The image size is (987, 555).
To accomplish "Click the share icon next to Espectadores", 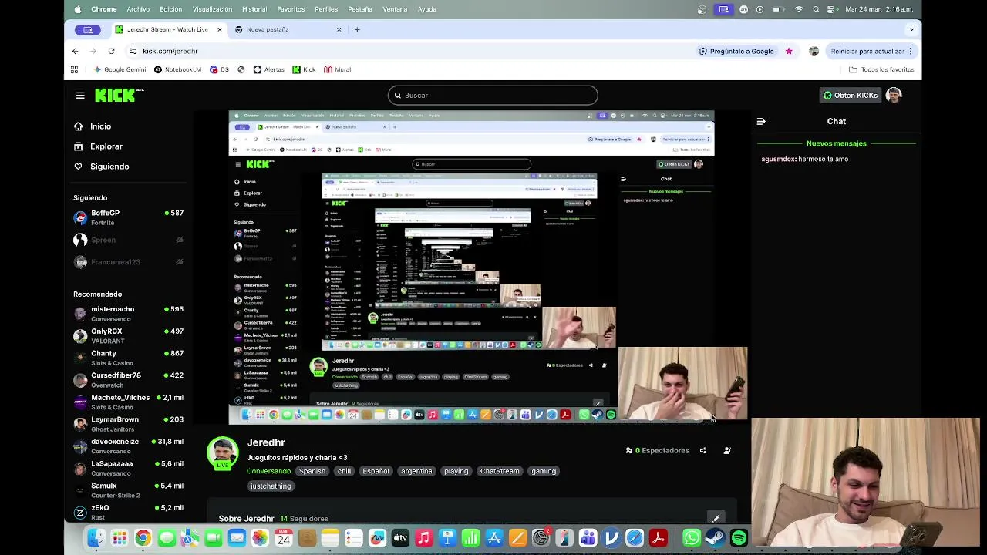I will tap(703, 450).
